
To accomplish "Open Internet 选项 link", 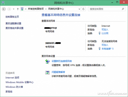I will pyautogui.click(x=12, y=78).
